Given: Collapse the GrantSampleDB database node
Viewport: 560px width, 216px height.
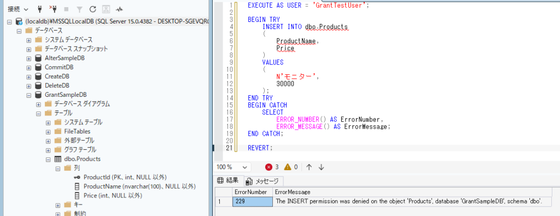Looking at the screenshot, I should click(x=28, y=95).
